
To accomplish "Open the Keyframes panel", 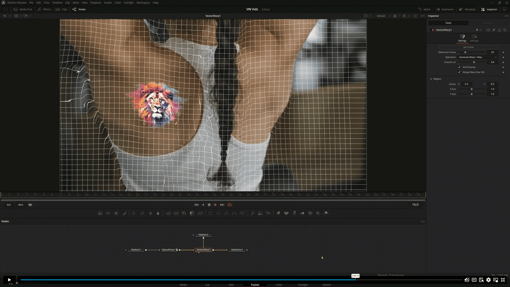I will (x=445, y=9).
